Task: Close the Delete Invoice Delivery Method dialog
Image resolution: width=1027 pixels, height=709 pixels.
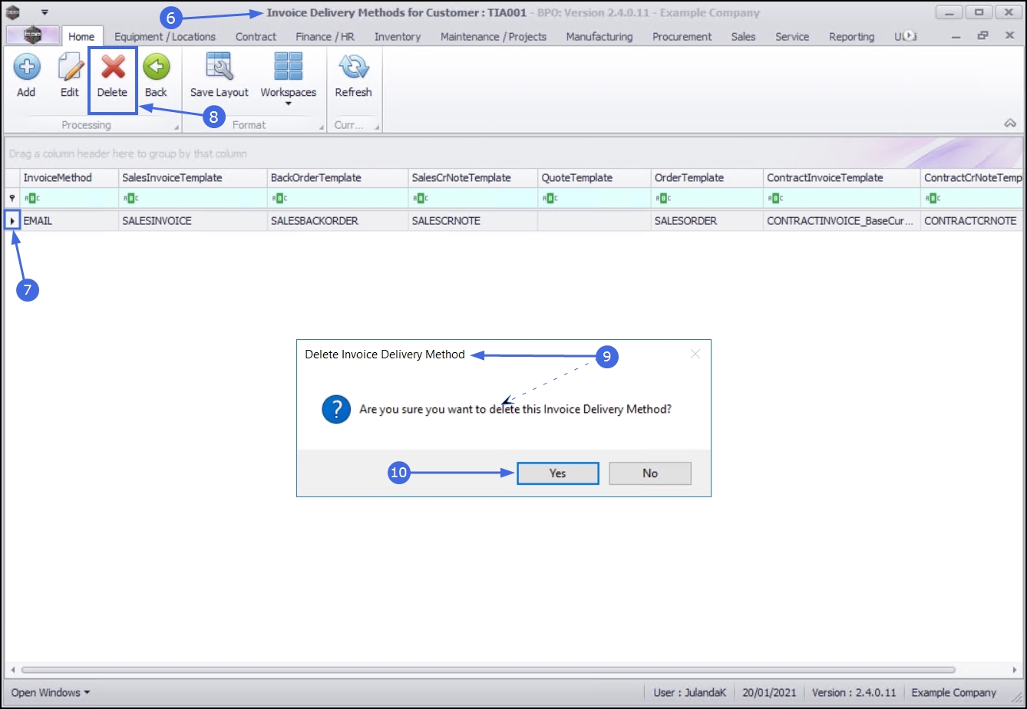Action: (x=695, y=354)
